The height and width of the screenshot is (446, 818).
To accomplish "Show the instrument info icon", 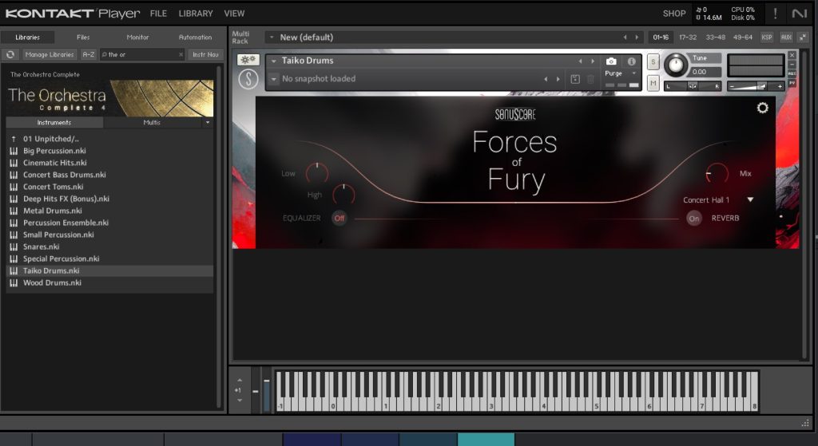I will click(631, 61).
